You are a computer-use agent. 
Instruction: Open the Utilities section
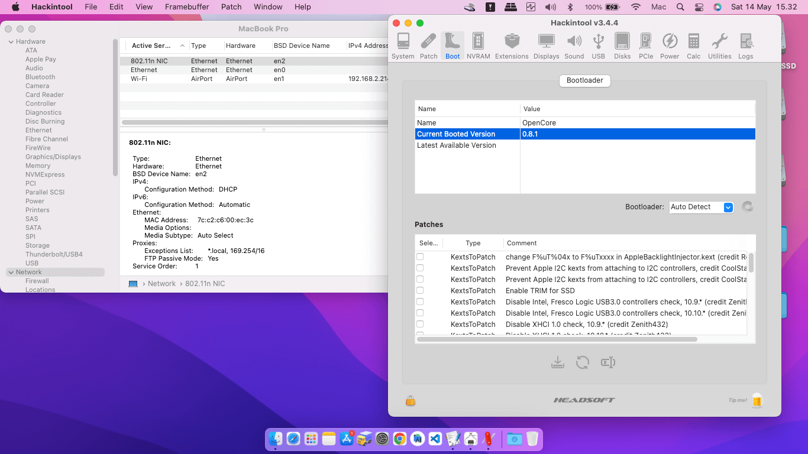720,46
